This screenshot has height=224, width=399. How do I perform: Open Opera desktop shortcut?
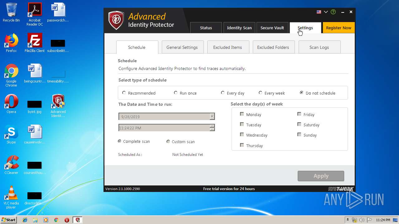click(11, 104)
